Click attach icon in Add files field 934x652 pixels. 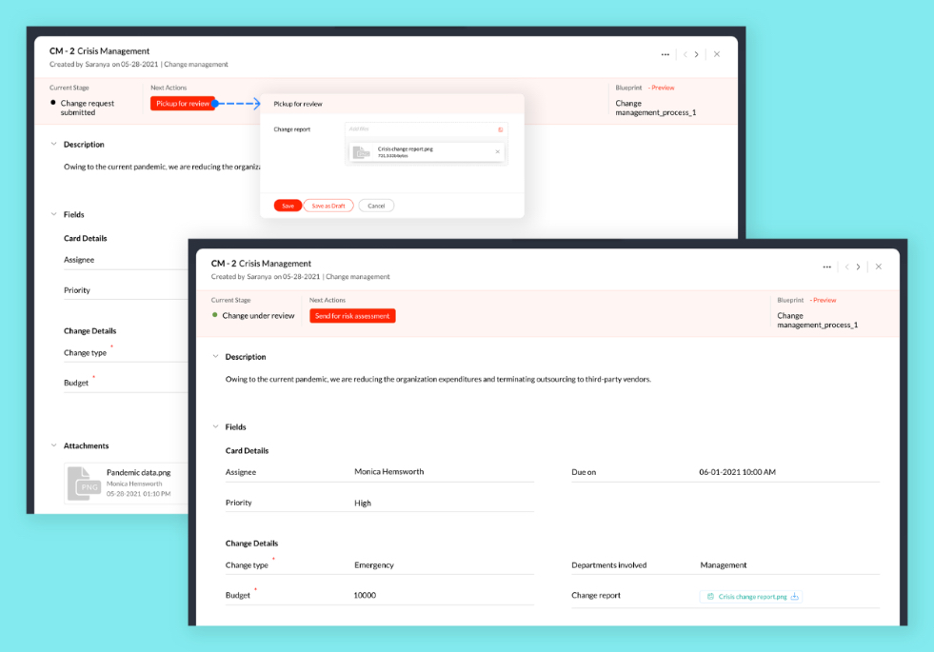tap(500, 129)
